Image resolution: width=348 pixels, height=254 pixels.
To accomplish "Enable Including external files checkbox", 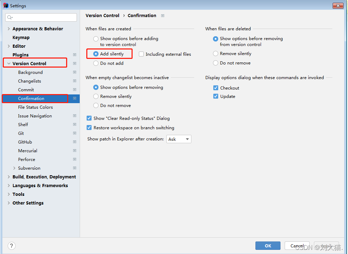I will point(141,54).
